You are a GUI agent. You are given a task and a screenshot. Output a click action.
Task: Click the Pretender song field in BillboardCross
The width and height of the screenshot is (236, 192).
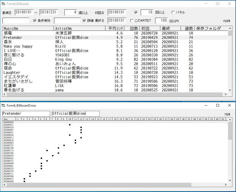pos(26,114)
